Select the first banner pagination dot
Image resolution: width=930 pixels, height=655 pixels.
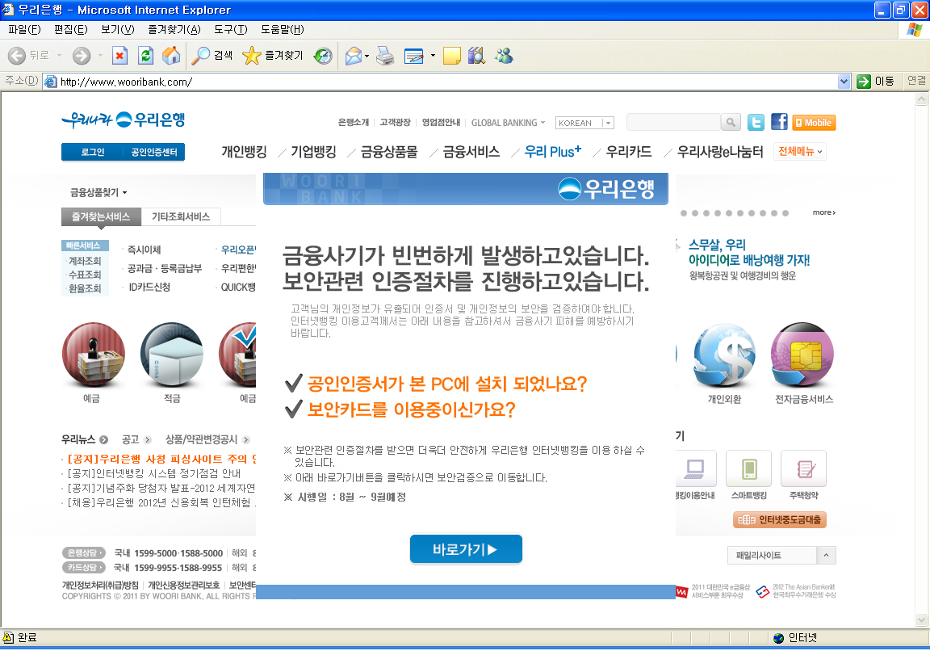(x=684, y=213)
